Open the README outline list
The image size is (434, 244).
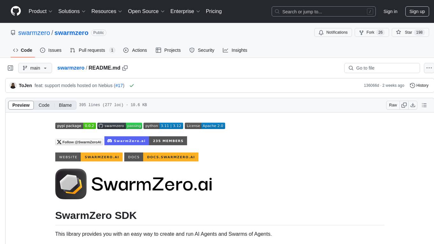424,105
